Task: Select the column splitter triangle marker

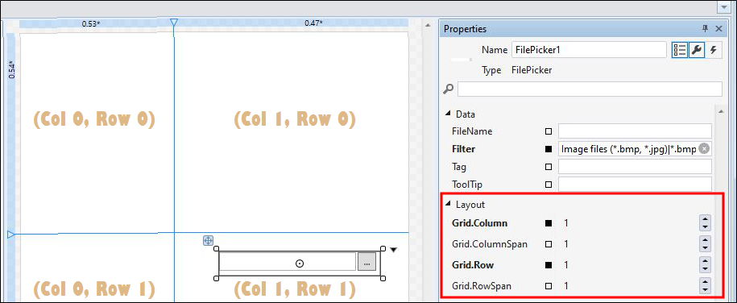Action: 174,23
